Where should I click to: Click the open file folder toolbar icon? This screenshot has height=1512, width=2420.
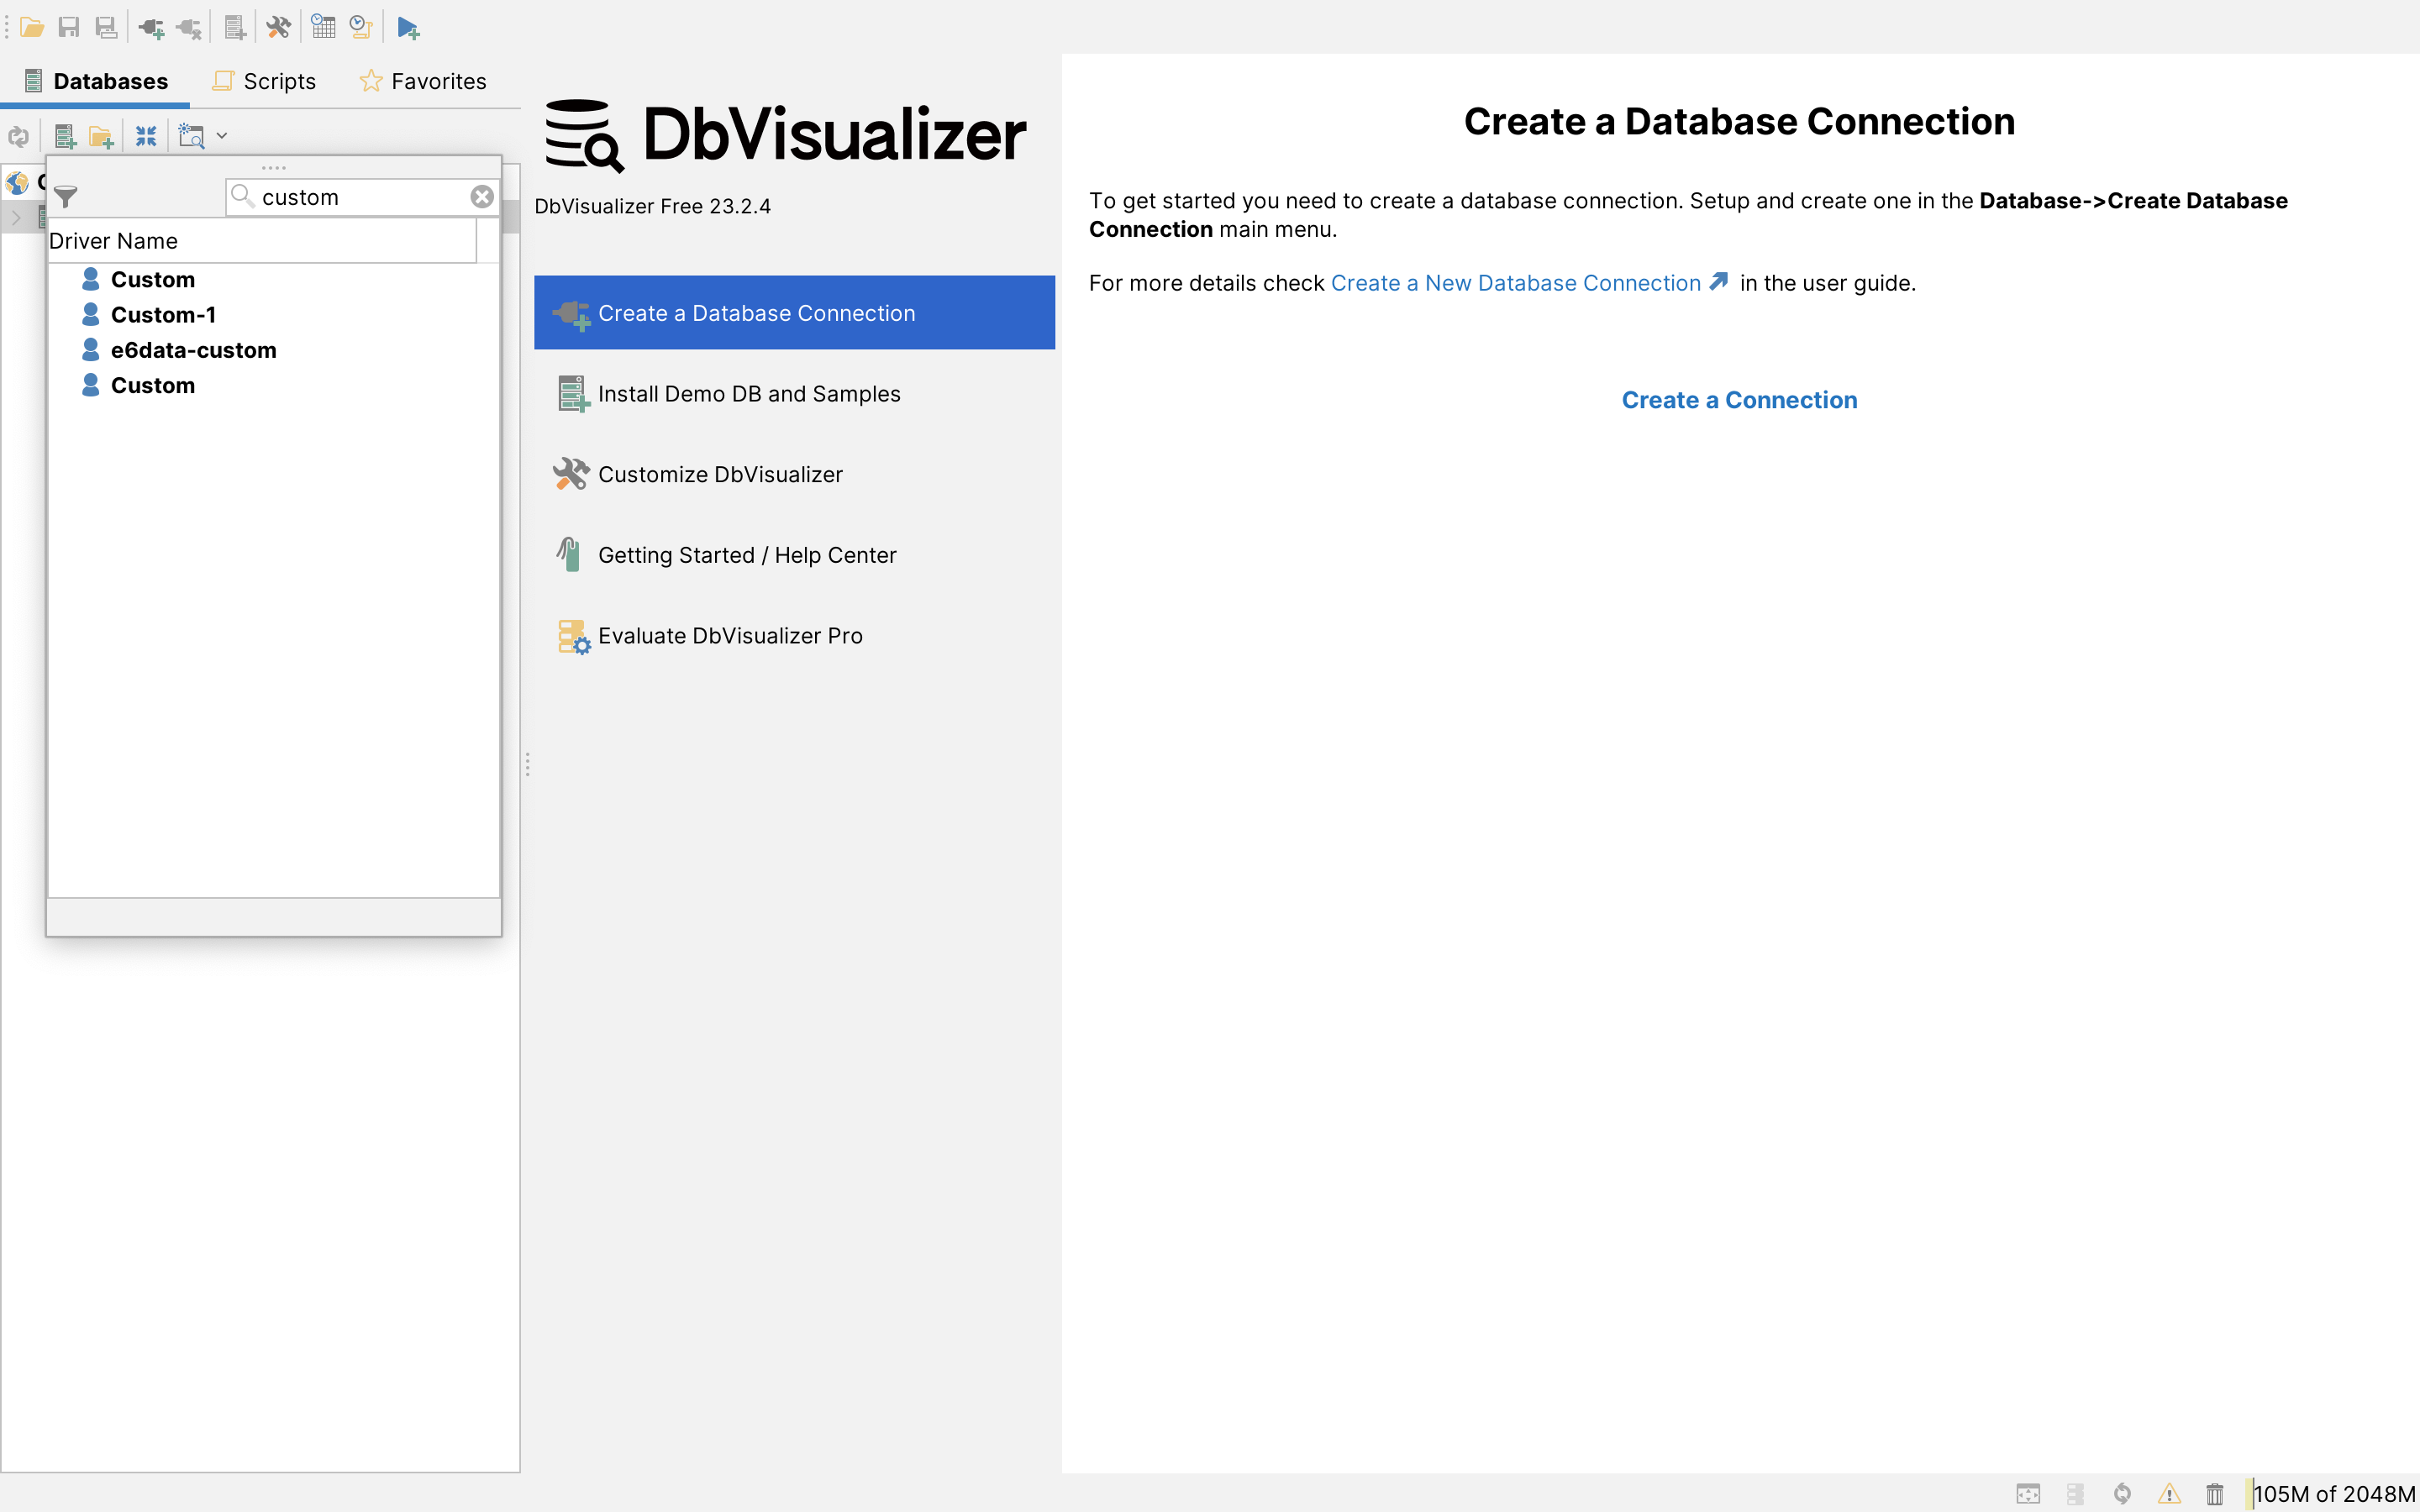[x=32, y=27]
